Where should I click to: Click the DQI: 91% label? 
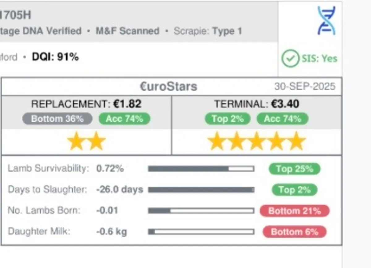[x=55, y=57]
